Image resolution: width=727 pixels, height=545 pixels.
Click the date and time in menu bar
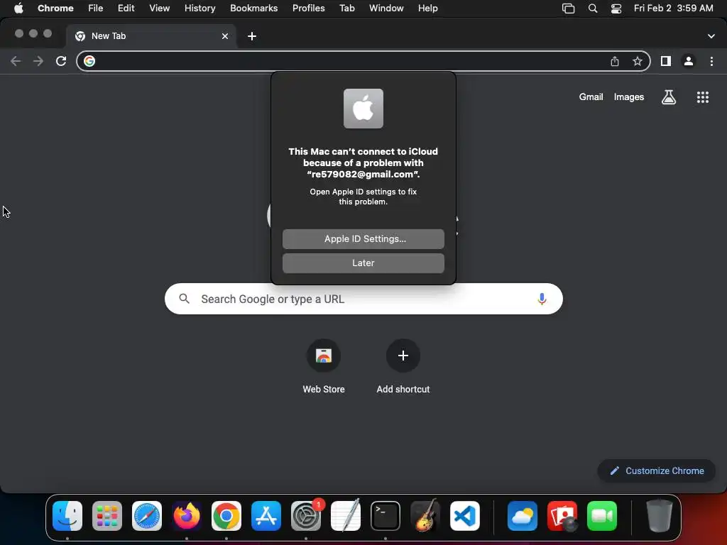(x=673, y=9)
